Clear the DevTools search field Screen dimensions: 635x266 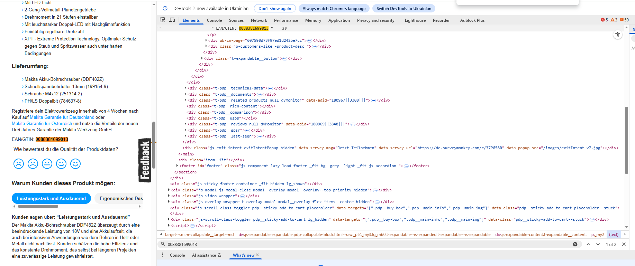[x=575, y=244]
